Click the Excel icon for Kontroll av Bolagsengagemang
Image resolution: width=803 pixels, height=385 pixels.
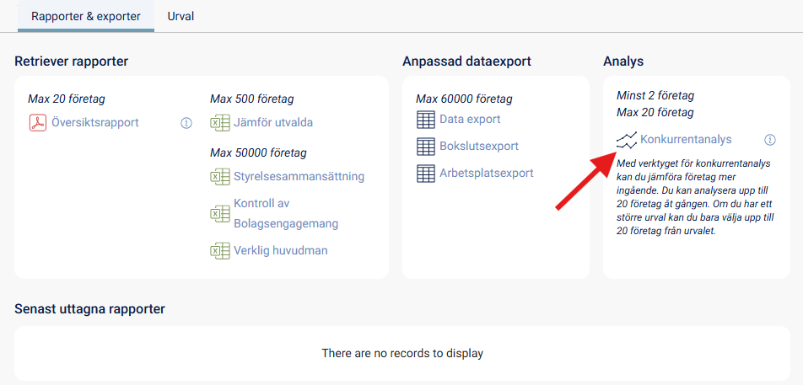(x=220, y=214)
